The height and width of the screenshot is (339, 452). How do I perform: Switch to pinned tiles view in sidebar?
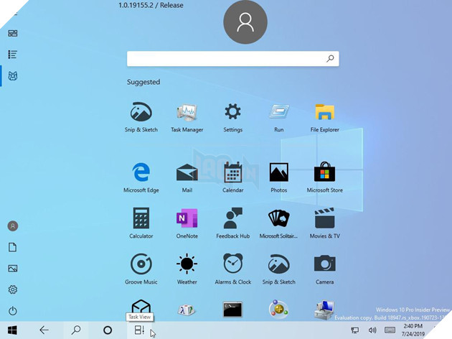click(12, 33)
